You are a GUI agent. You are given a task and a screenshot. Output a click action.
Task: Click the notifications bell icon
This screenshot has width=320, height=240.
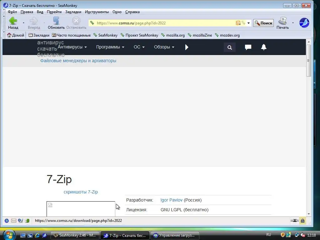(264, 47)
